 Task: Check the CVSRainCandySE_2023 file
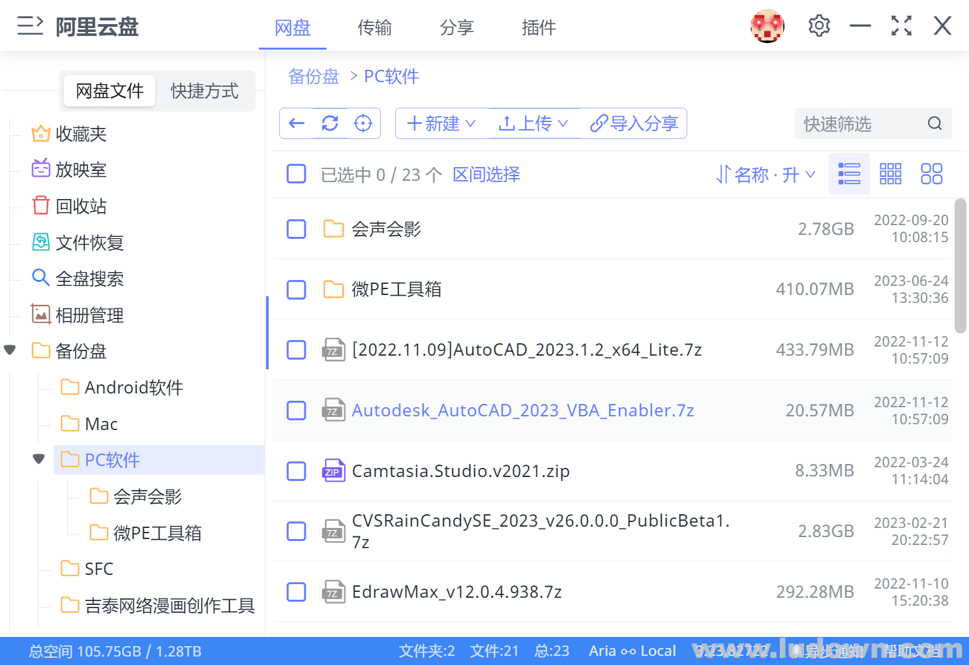(297, 531)
